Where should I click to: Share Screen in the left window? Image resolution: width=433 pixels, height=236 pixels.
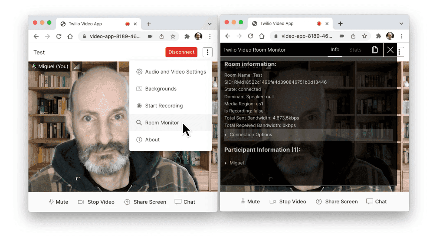click(145, 202)
